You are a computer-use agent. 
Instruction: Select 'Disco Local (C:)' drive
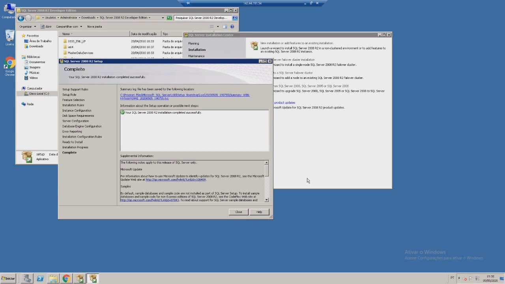point(39,93)
